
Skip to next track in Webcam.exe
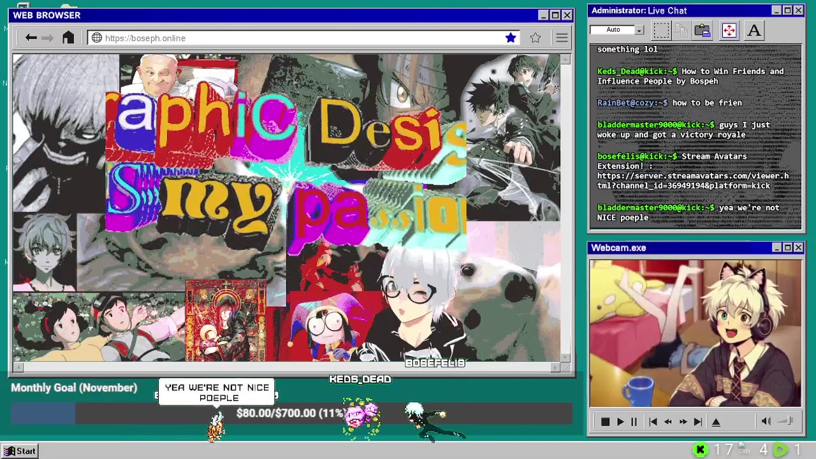coord(698,421)
